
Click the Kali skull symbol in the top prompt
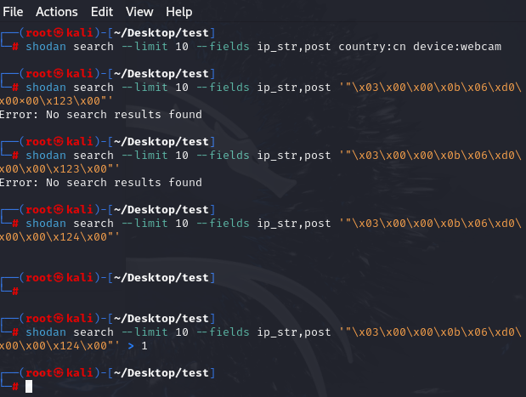tap(60, 32)
